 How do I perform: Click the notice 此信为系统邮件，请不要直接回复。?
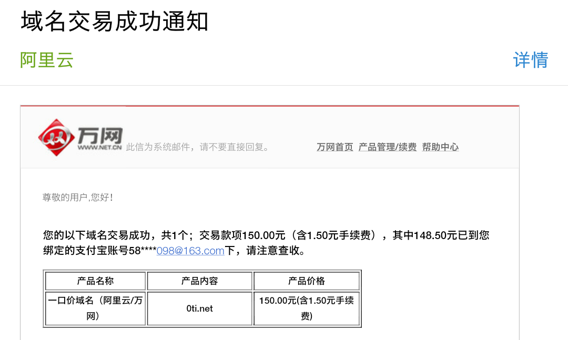click(x=198, y=147)
